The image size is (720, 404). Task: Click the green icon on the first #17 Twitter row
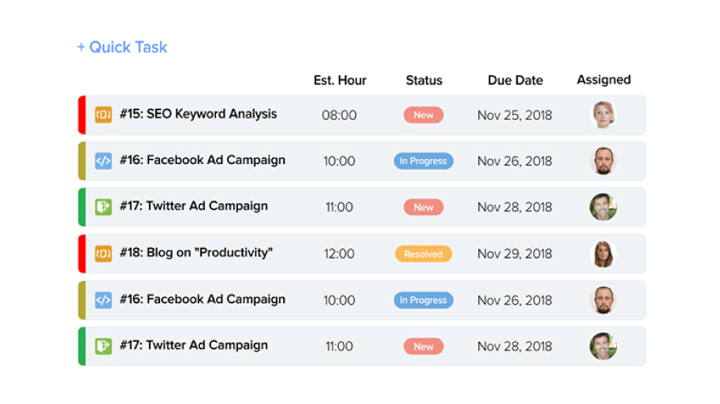[103, 207]
